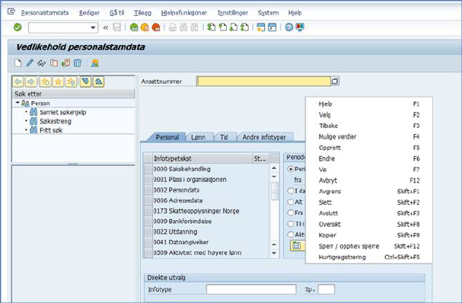This screenshot has height=303, width=462.
Task: Open the Ansattnummer search help button
Action: (x=335, y=81)
